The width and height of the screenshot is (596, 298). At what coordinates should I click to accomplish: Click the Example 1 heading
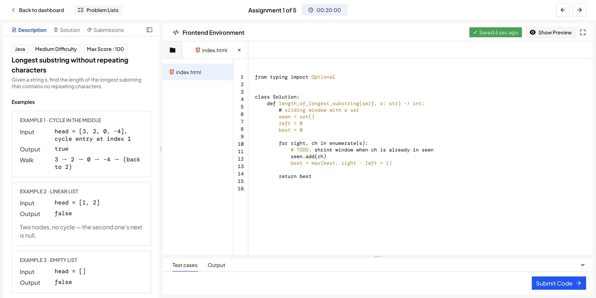tap(60, 120)
